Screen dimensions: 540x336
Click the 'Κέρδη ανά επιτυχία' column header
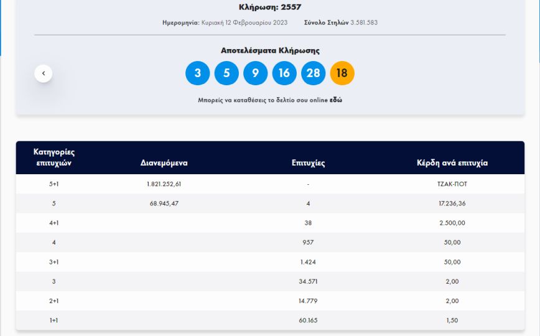(x=452, y=163)
